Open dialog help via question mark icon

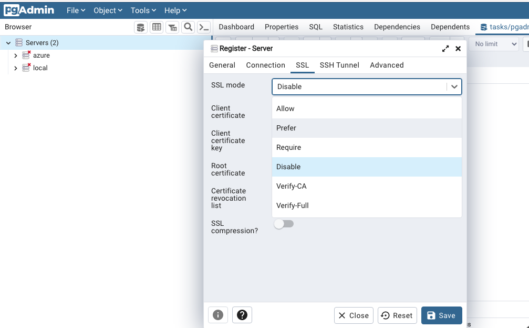pos(242,315)
